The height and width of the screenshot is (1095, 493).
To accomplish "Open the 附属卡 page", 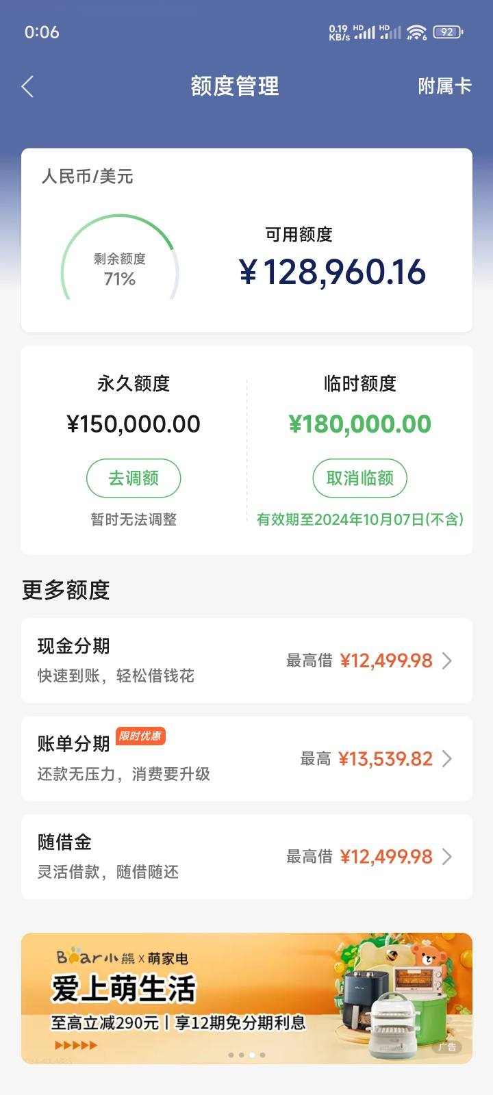I will coord(444,86).
